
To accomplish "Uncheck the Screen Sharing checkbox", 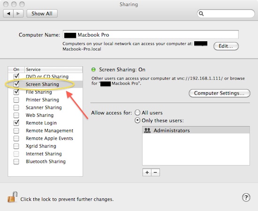I will click(16, 84).
